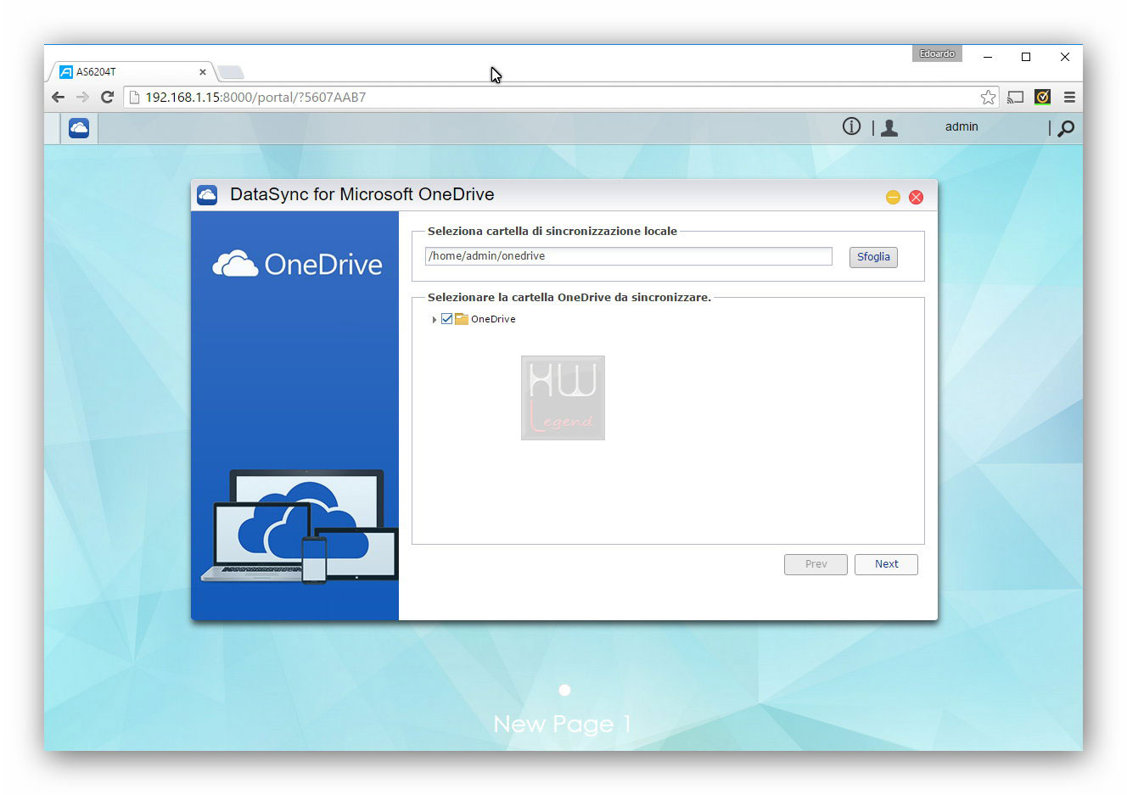Click the Next button
Viewport: 1127px width, 795px height.
pyautogui.click(x=886, y=564)
